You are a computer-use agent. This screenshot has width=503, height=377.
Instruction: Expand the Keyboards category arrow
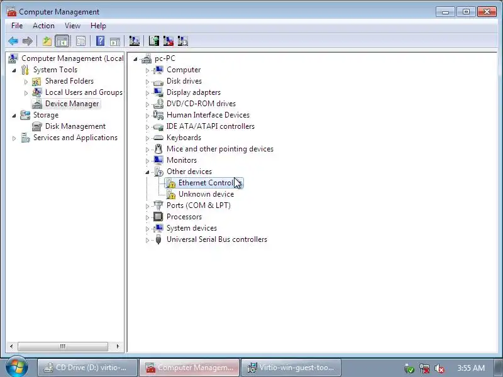click(x=147, y=138)
